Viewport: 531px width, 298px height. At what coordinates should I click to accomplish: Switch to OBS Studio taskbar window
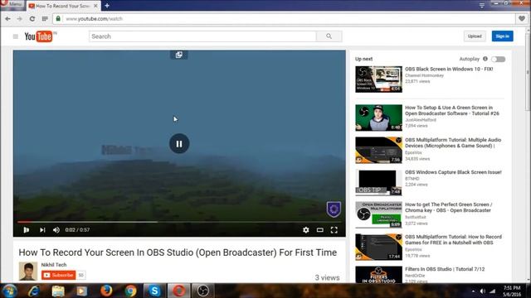click(203, 291)
